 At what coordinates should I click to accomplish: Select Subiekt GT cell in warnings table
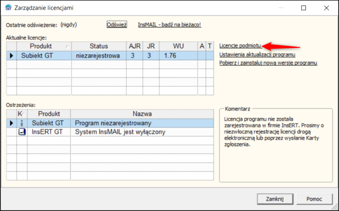[49, 123]
